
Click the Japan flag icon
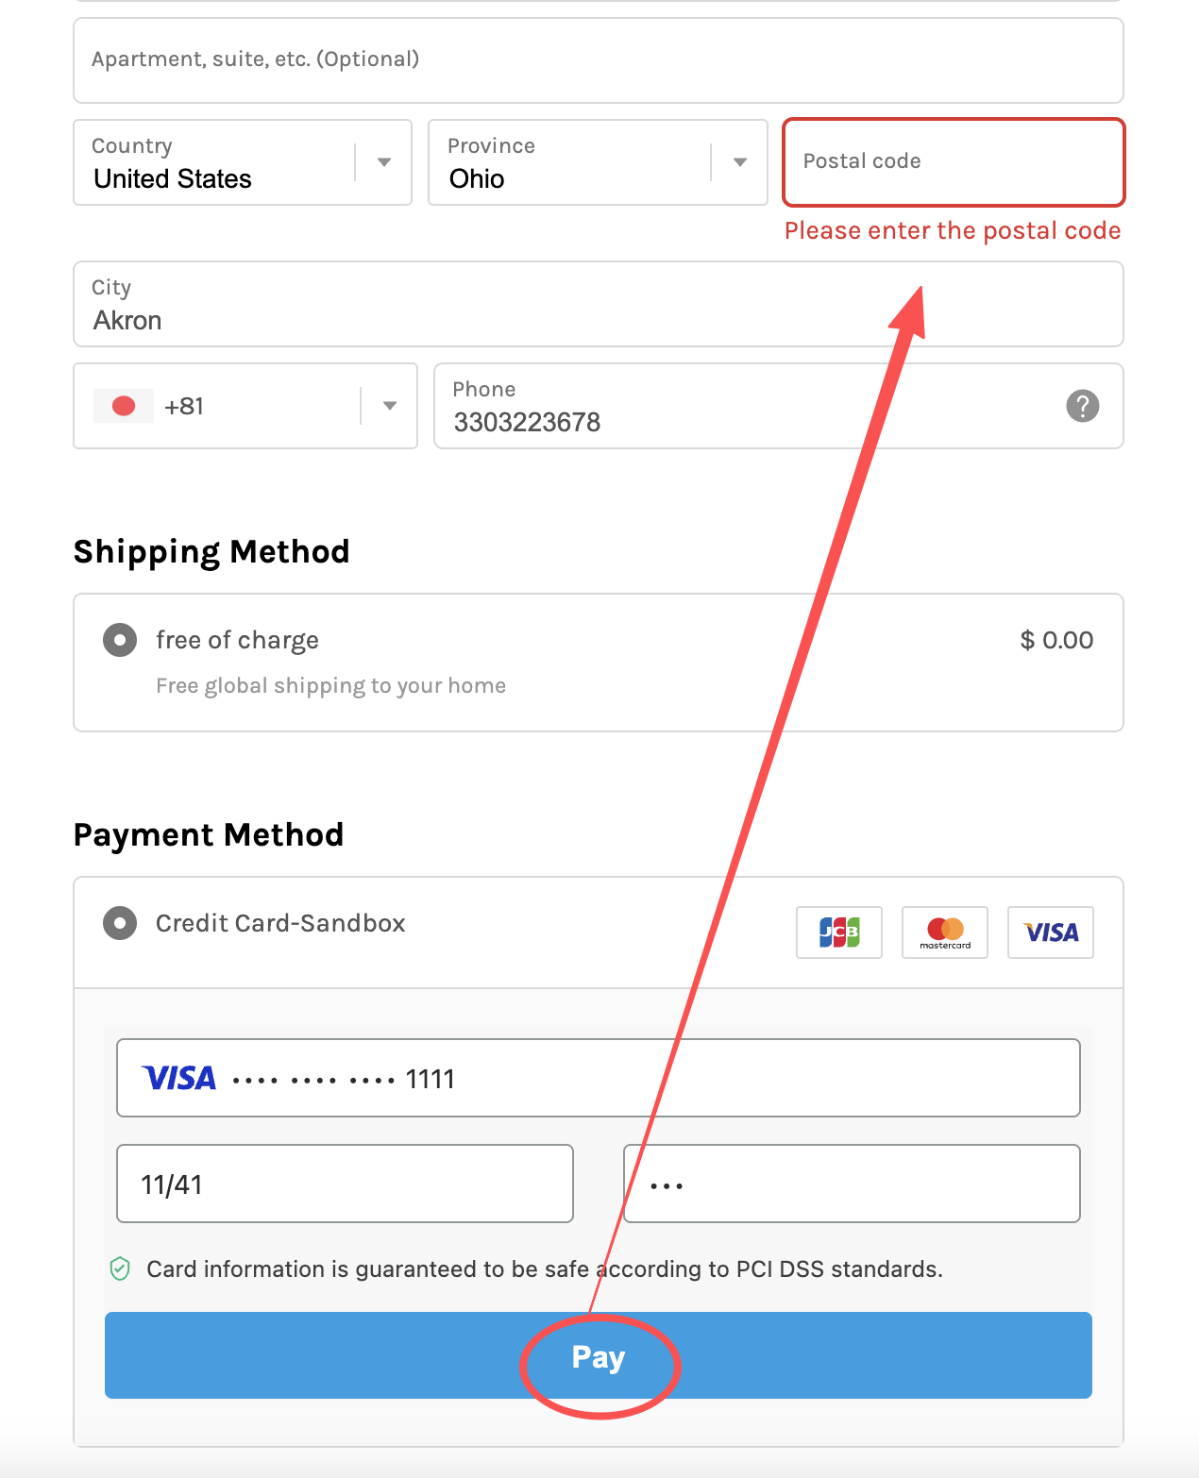[x=124, y=406]
